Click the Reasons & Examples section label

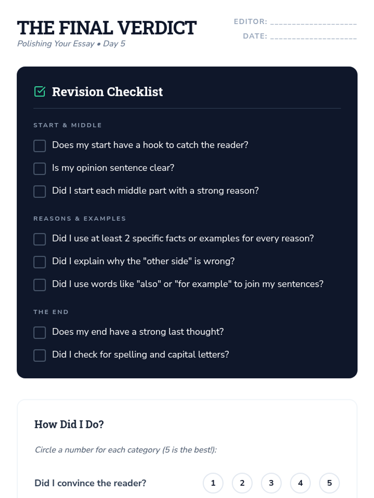tap(79, 218)
